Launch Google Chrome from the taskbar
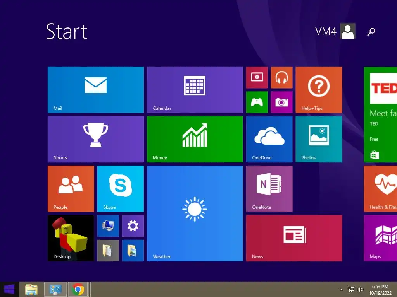 pos(78,289)
